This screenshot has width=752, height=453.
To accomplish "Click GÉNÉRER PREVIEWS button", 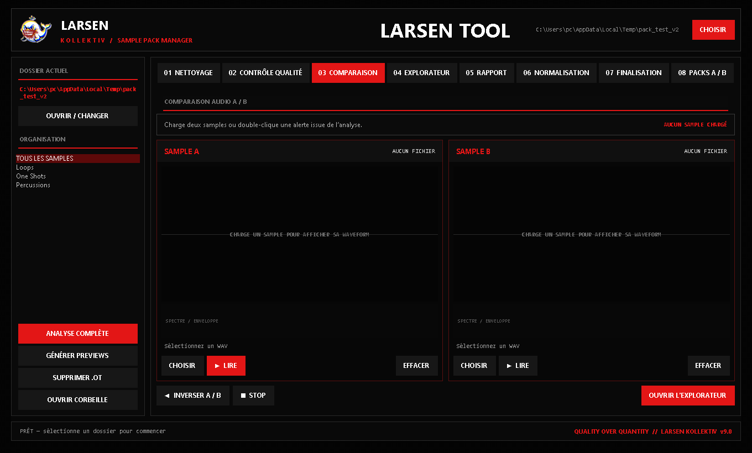I will click(78, 356).
